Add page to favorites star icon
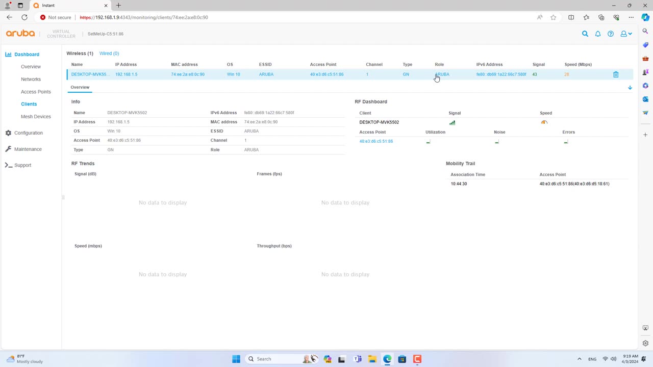 pyautogui.click(x=553, y=17)
